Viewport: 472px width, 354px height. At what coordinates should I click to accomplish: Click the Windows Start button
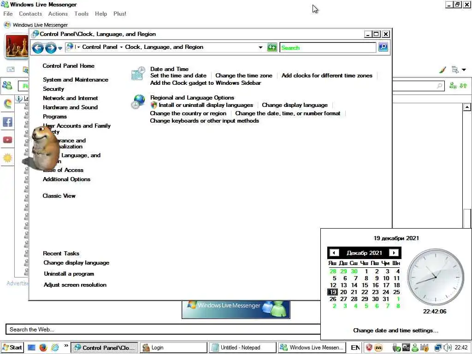[12, 348]
